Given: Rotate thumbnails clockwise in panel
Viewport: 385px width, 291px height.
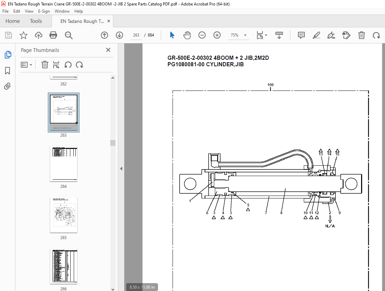Looking at the screenshot, I should [79, 65].
